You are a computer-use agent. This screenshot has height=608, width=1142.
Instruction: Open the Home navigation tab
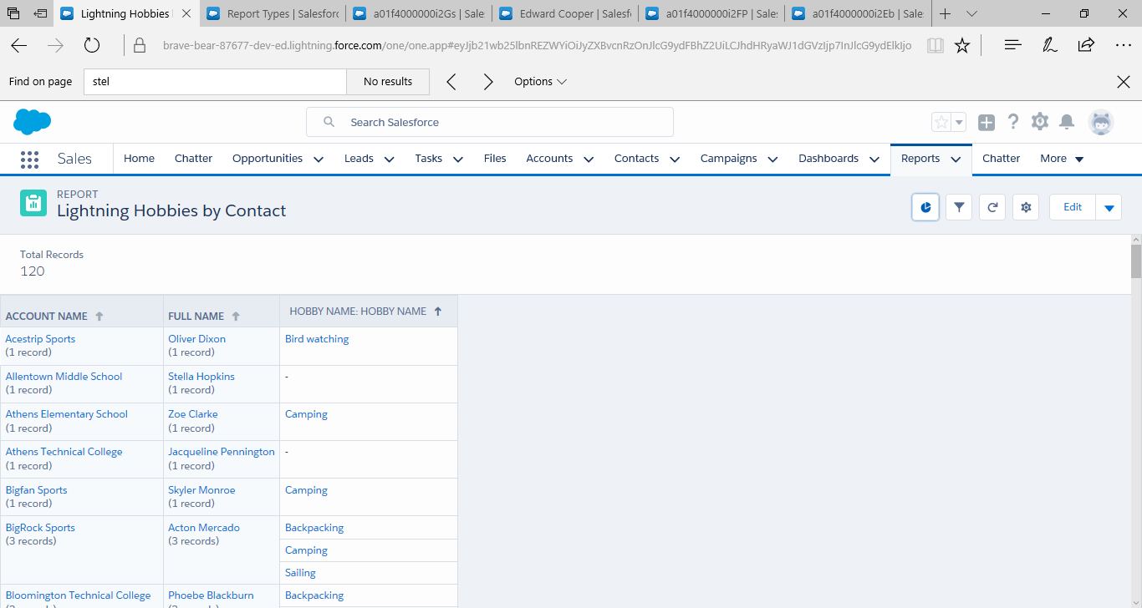point(139,159)
